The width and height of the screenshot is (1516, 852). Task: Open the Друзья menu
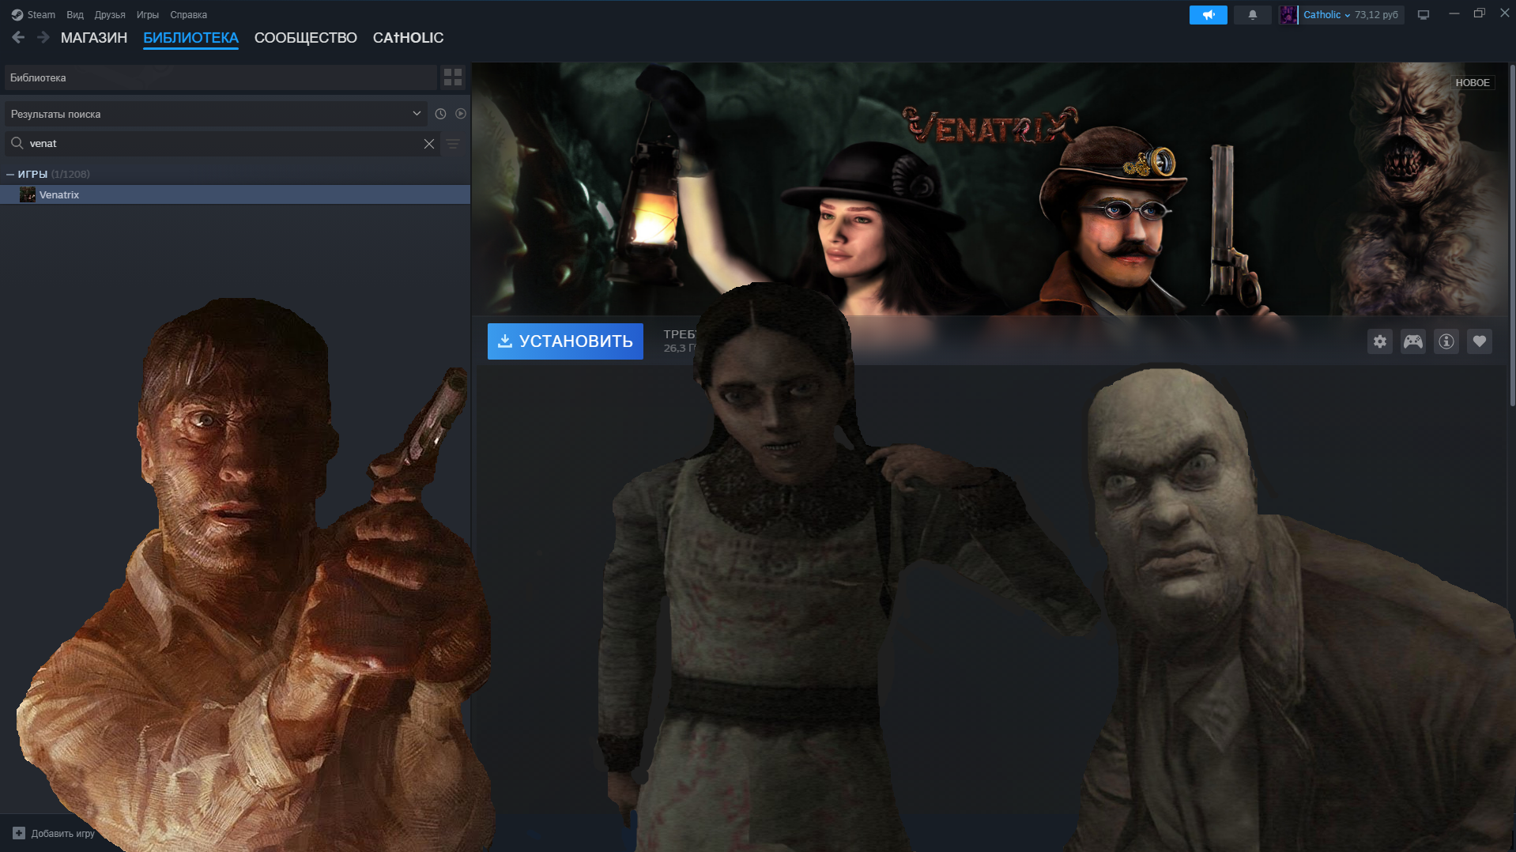point(110,15)
